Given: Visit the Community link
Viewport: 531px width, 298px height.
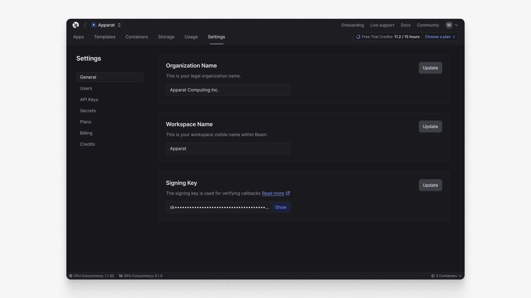Looking at the screenshot, I should click(x=428, y=25).
